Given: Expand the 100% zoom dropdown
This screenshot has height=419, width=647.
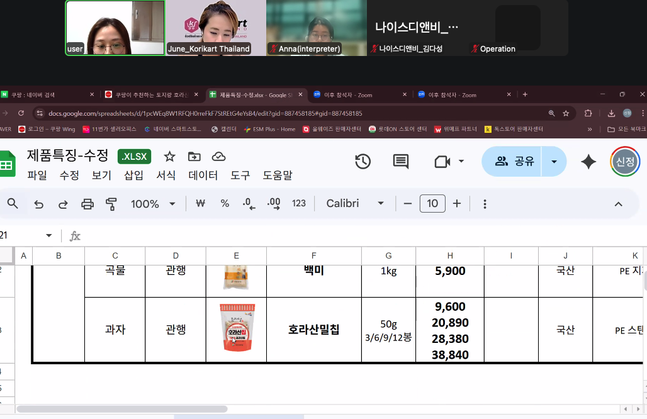Looking at the screenshot, I should [x=153, y=204].
